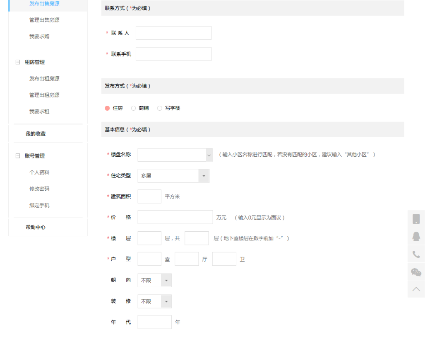
Task: Focus the 建筑面积 input field
Action: click(x=149, y=196)
